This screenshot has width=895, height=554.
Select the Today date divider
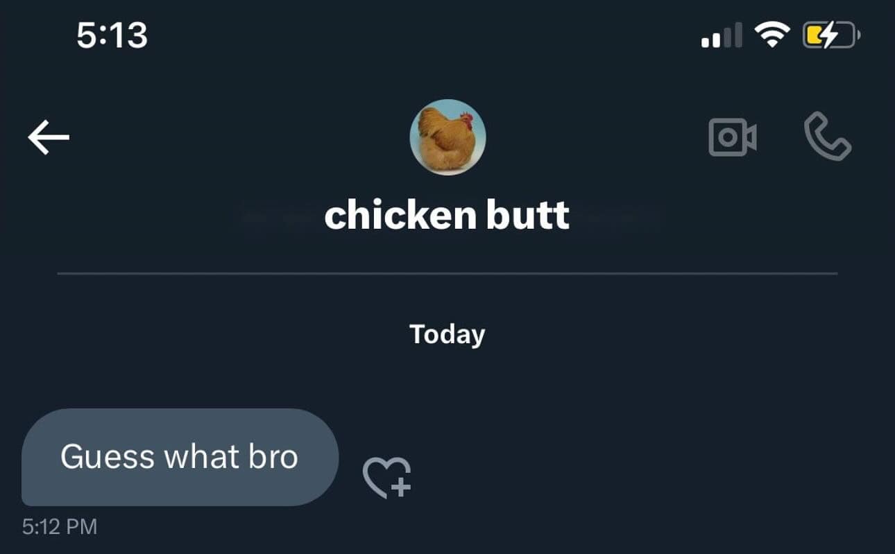click(x=447, y=334)
